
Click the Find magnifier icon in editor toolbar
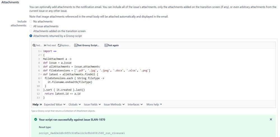click(34, 45)
